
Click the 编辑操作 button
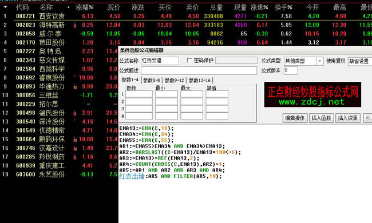tap(295, 118)
